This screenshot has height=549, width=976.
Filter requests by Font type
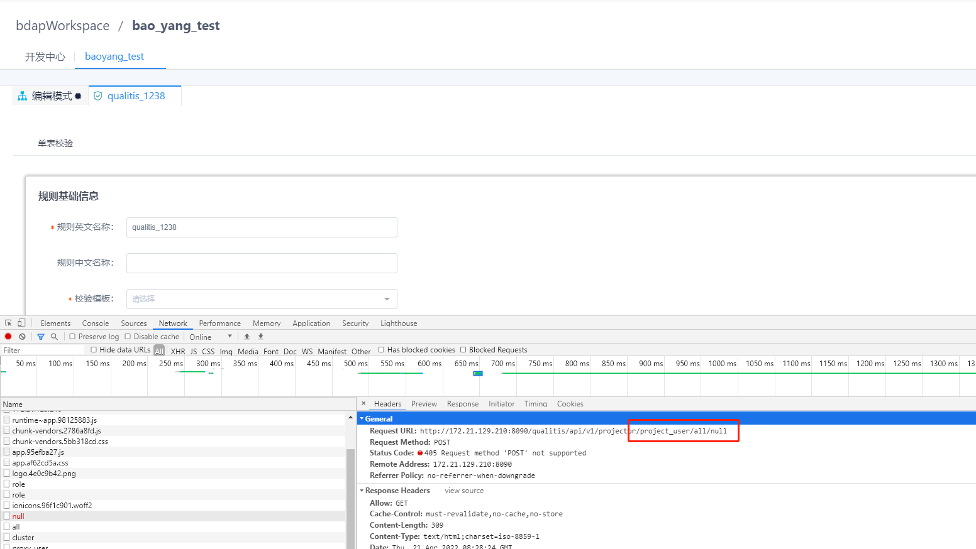pos(271,351)
